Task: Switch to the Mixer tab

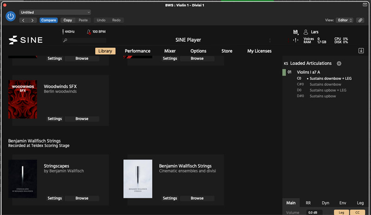Action: pyautogui.click(x=170, y=51)
